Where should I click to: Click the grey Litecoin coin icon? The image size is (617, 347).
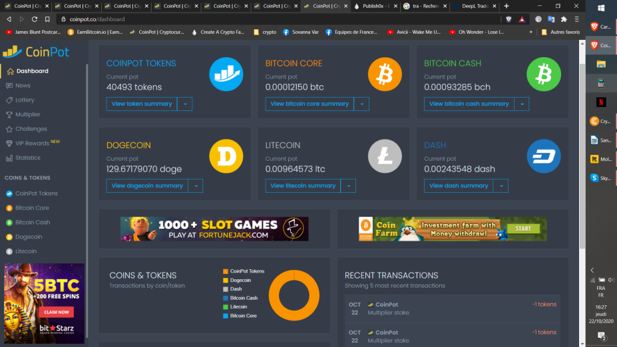pyautogui.click(x=385, y=156)
